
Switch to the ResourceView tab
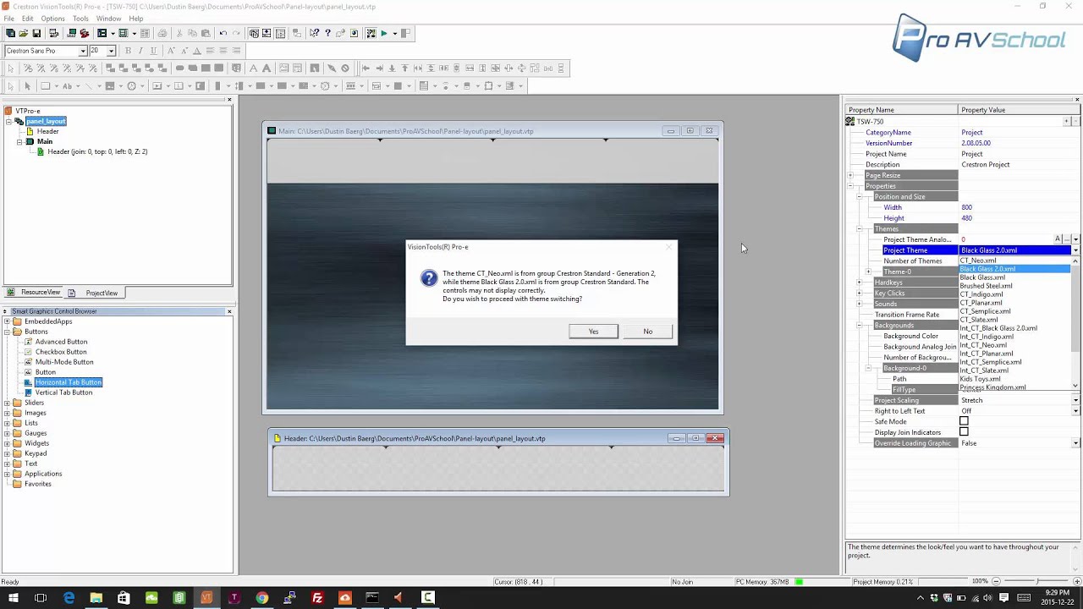coord(34,293)
